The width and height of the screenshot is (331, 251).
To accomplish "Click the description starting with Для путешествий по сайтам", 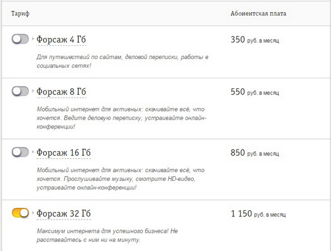I will pyautogui.click(x=123, y=61).
